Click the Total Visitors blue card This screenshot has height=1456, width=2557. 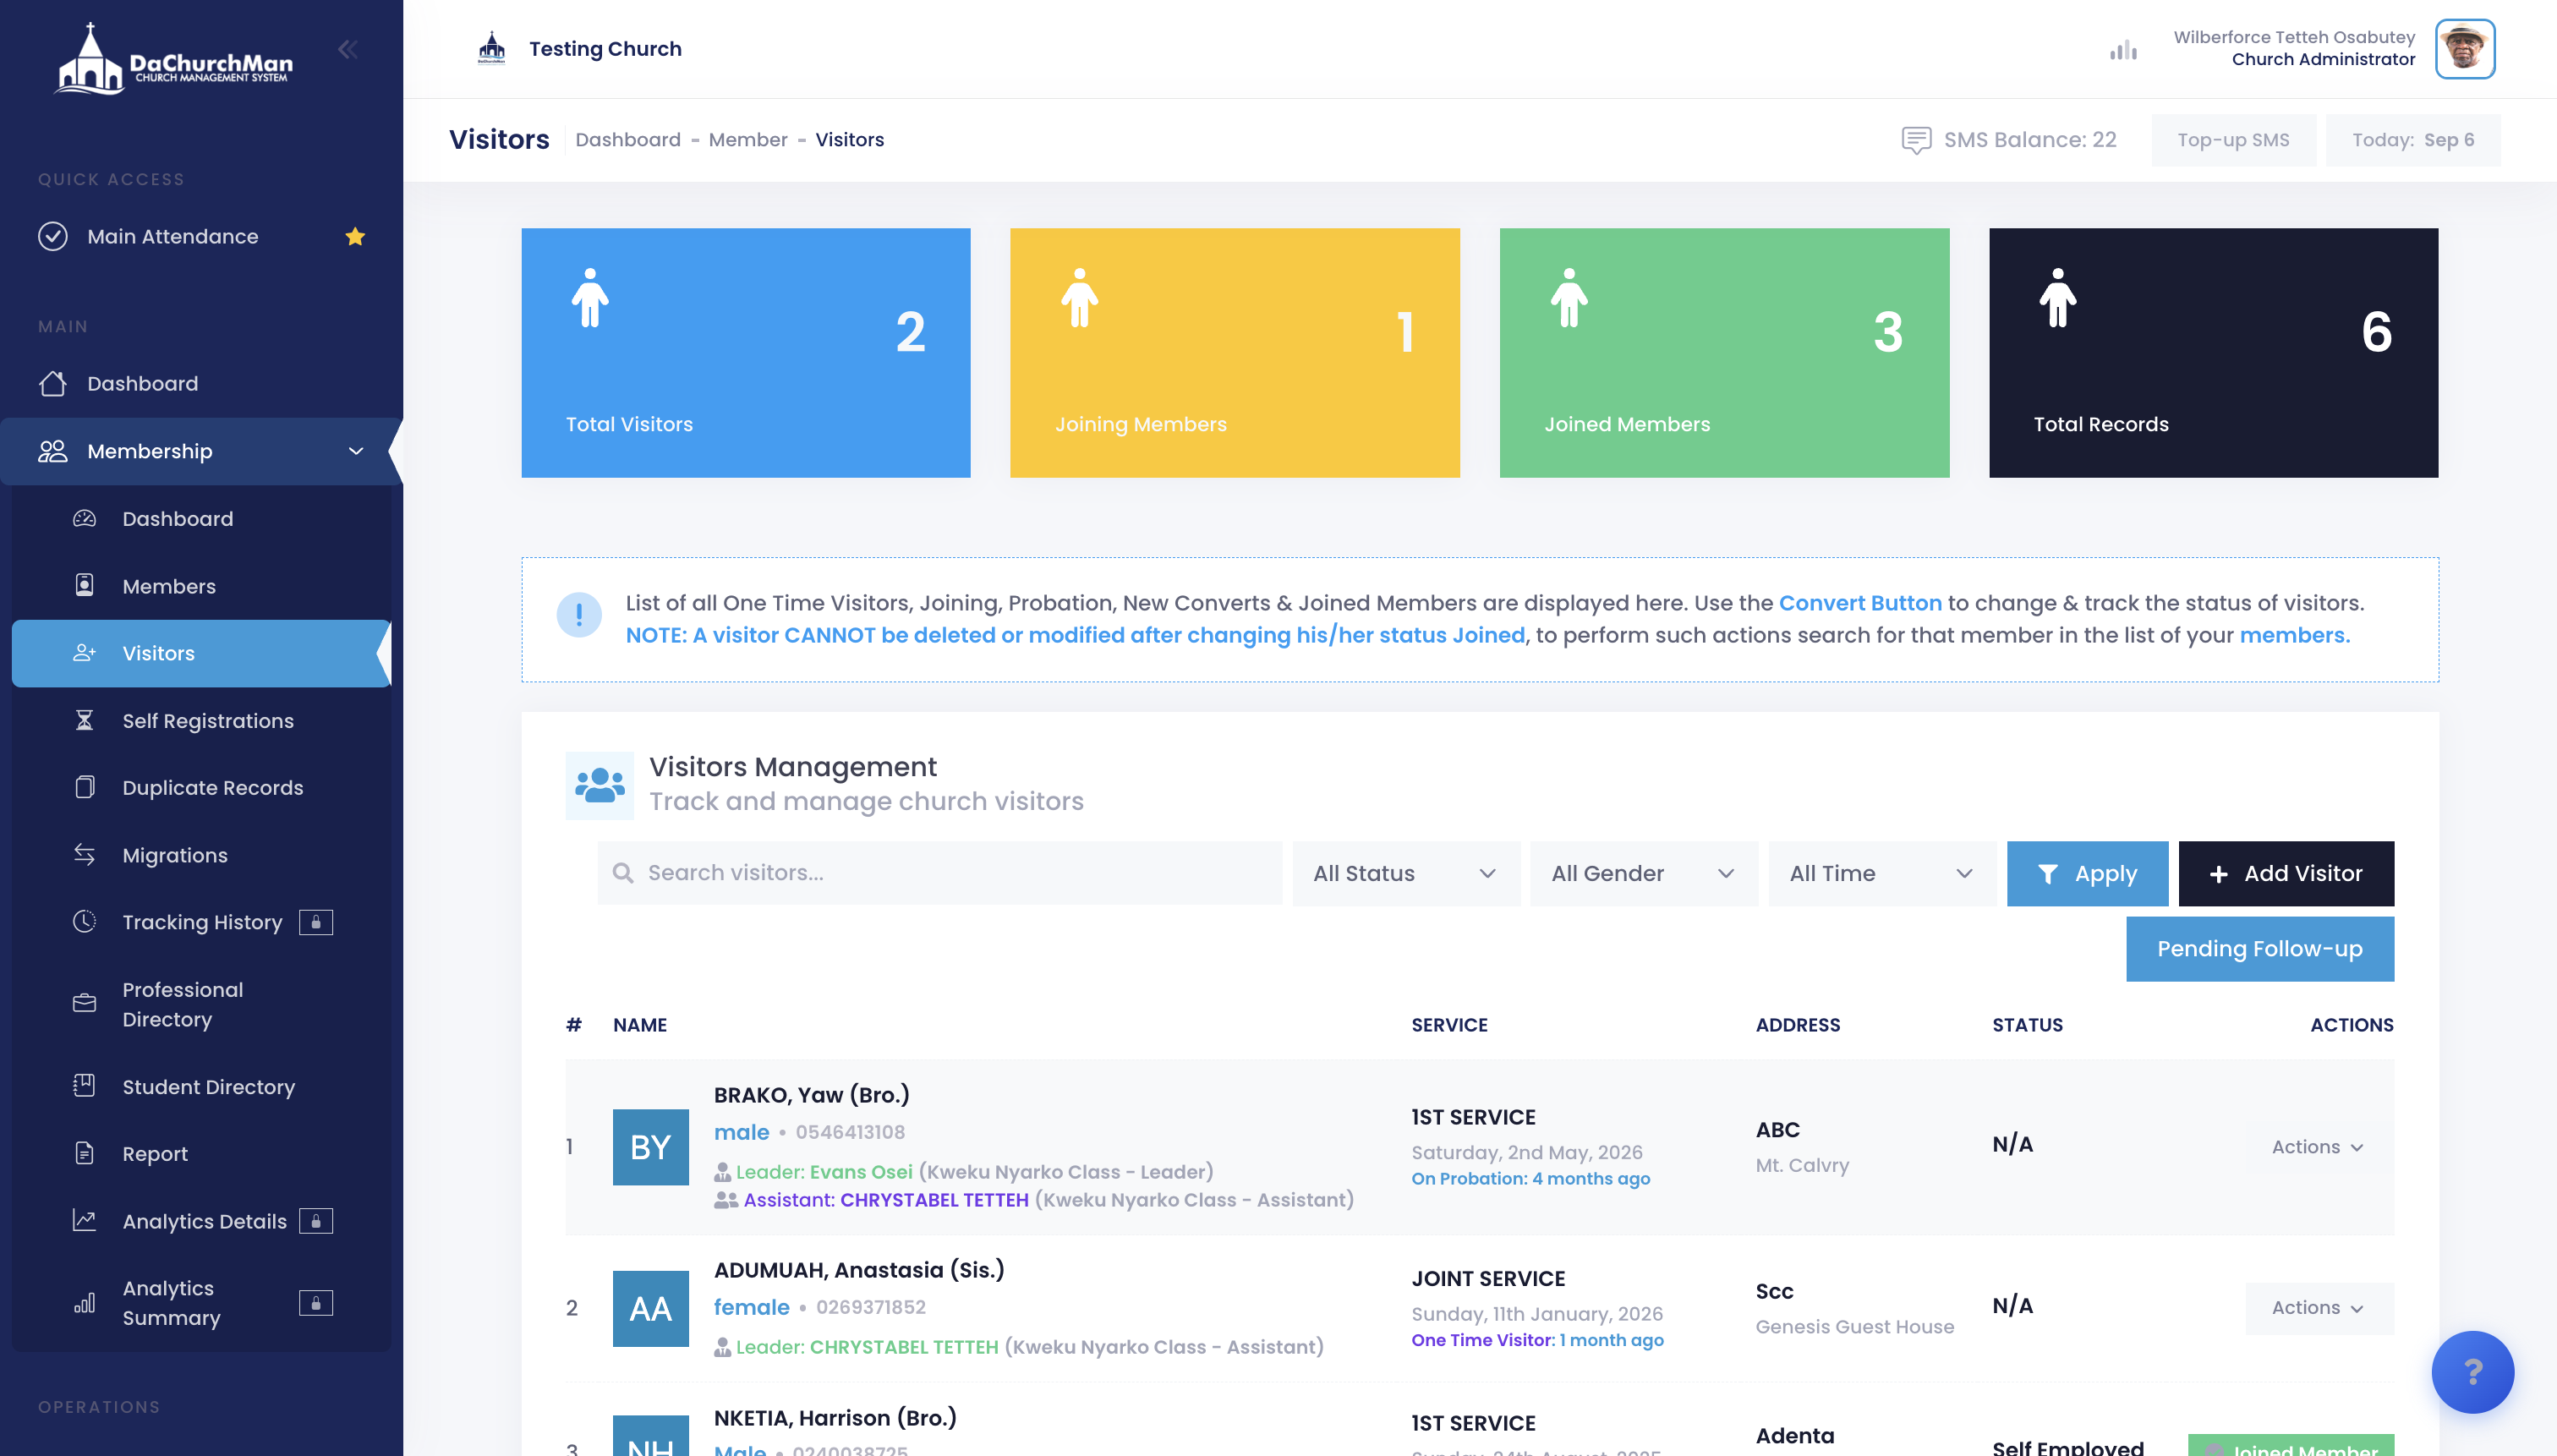746,353
